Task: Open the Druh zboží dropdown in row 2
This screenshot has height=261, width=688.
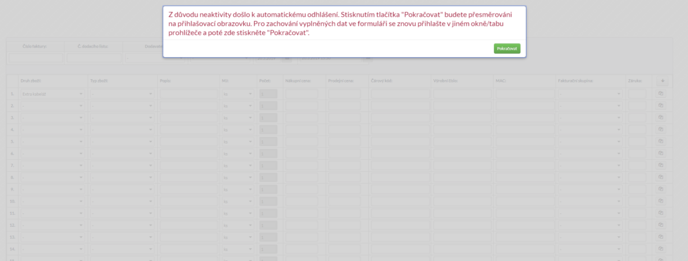Action: (52, 105)
